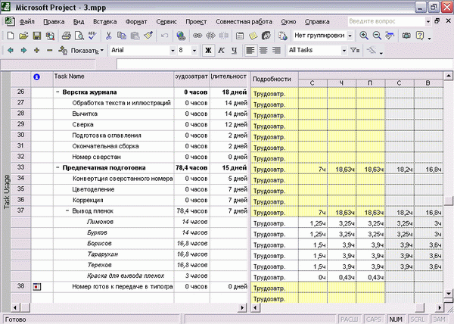
Task: Print the project with printer icon
Action: pos(67,36)
